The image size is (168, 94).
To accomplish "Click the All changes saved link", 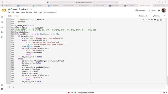I will [x=50, y=12].
